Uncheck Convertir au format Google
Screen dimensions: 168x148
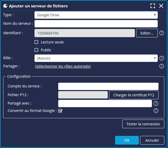[x=60, y=111]
